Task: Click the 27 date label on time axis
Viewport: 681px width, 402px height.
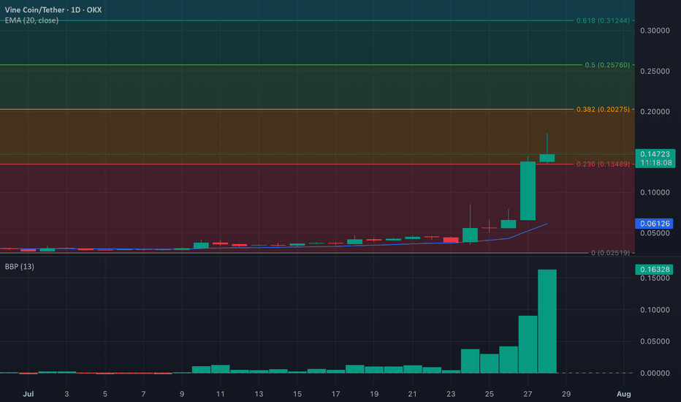Action: [528, 394]
